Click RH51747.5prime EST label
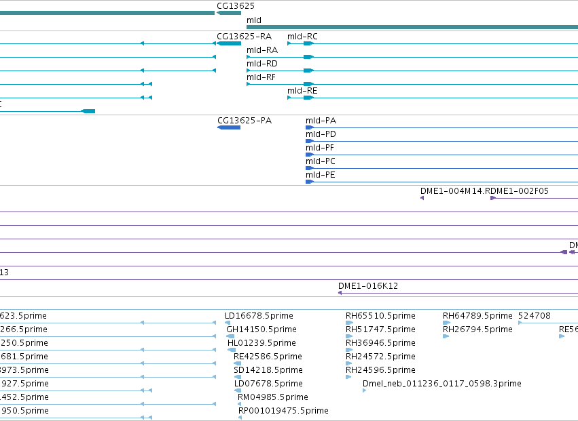Image resolution: width=578 pixels, height=421 pixels. [x=380, y=329]
